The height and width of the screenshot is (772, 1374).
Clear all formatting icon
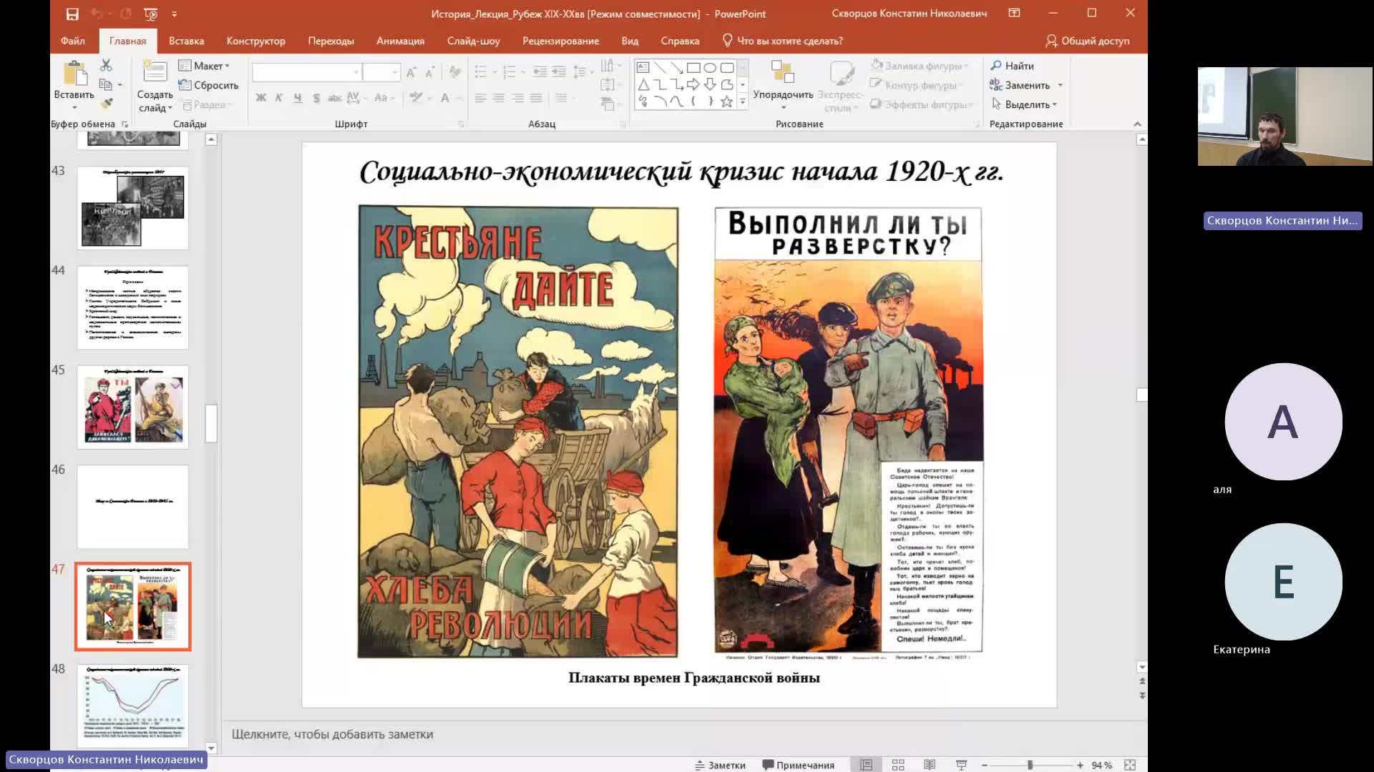(x=454, y=72)
